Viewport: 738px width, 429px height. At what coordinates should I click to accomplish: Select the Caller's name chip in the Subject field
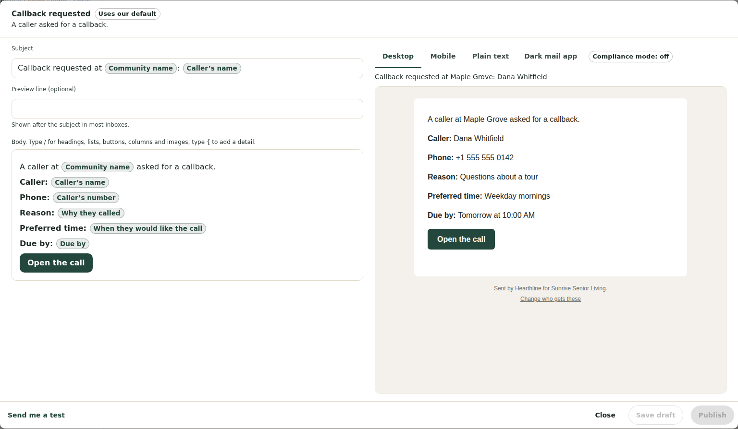(x=212, y=68)
